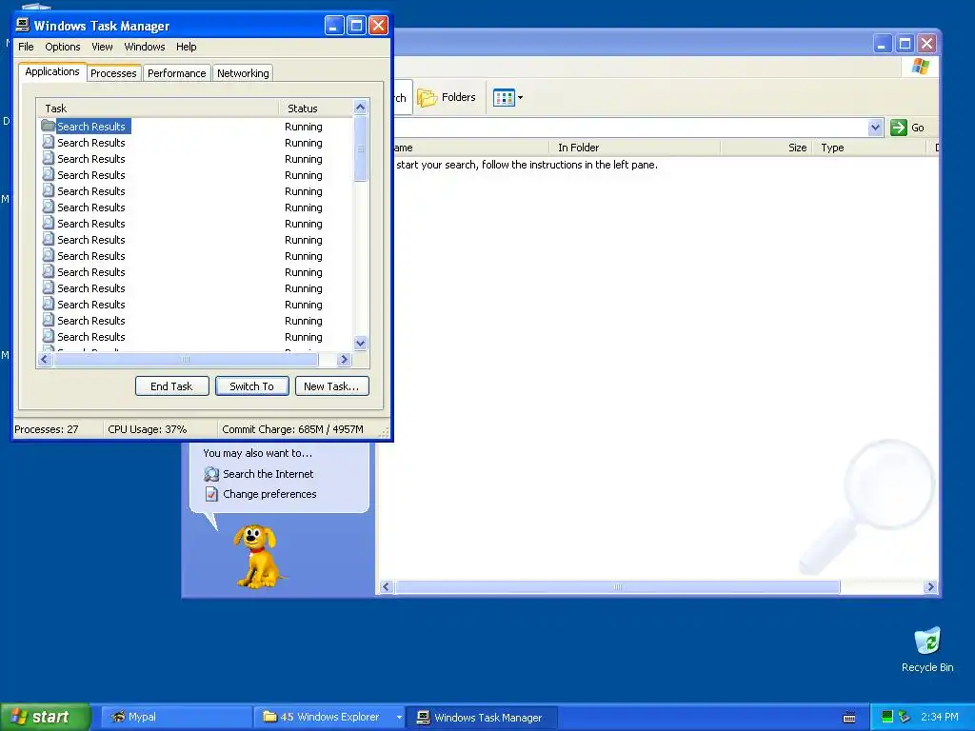
Task: Open the Windows menu in Task Manager
Action: tap(145, 47)
